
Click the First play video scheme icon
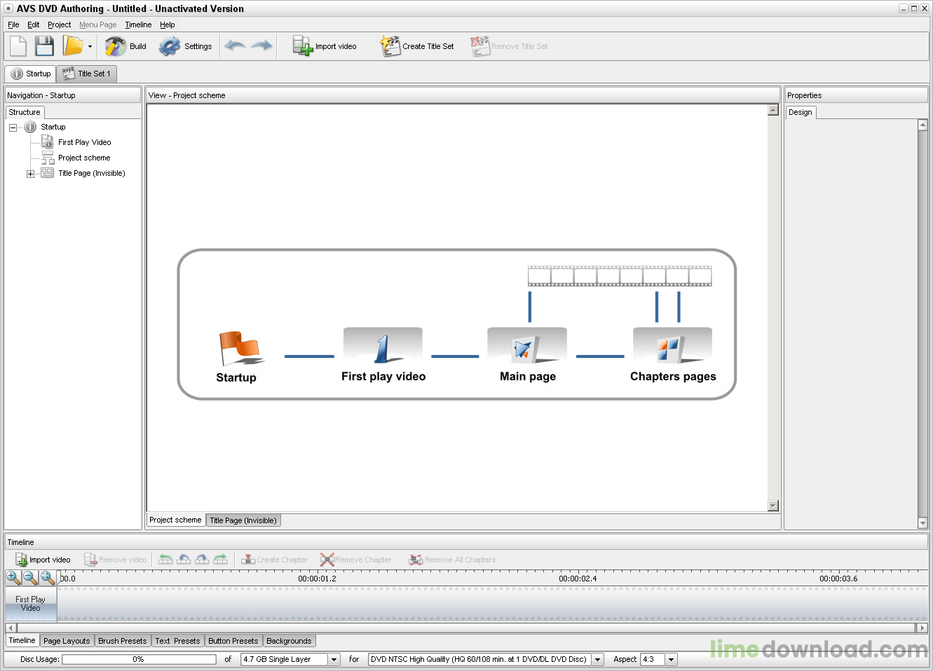pyautogui.click(x=383, y=346)
